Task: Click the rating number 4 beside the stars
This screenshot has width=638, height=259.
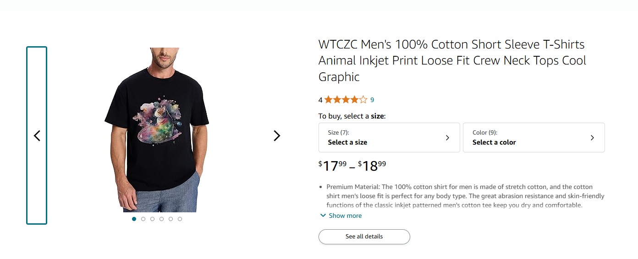Action: point(320,100)
